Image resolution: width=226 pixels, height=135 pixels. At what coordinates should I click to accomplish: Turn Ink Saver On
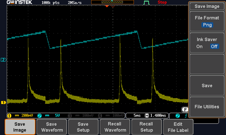[x=199, y=47]
